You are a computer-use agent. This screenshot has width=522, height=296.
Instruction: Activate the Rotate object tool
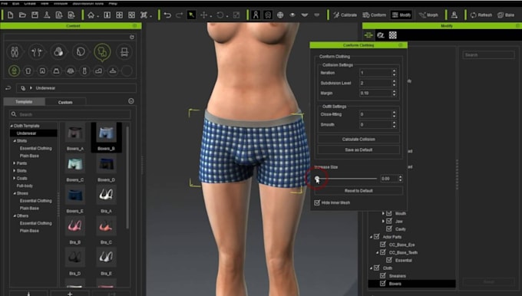(x=220, y=15)
